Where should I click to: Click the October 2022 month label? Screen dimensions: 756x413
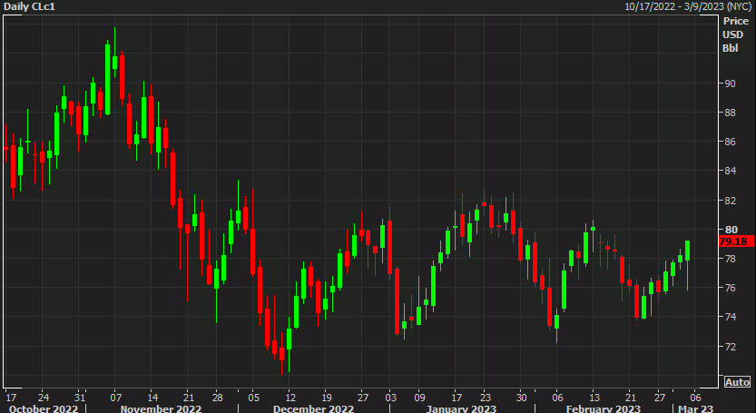44,408
